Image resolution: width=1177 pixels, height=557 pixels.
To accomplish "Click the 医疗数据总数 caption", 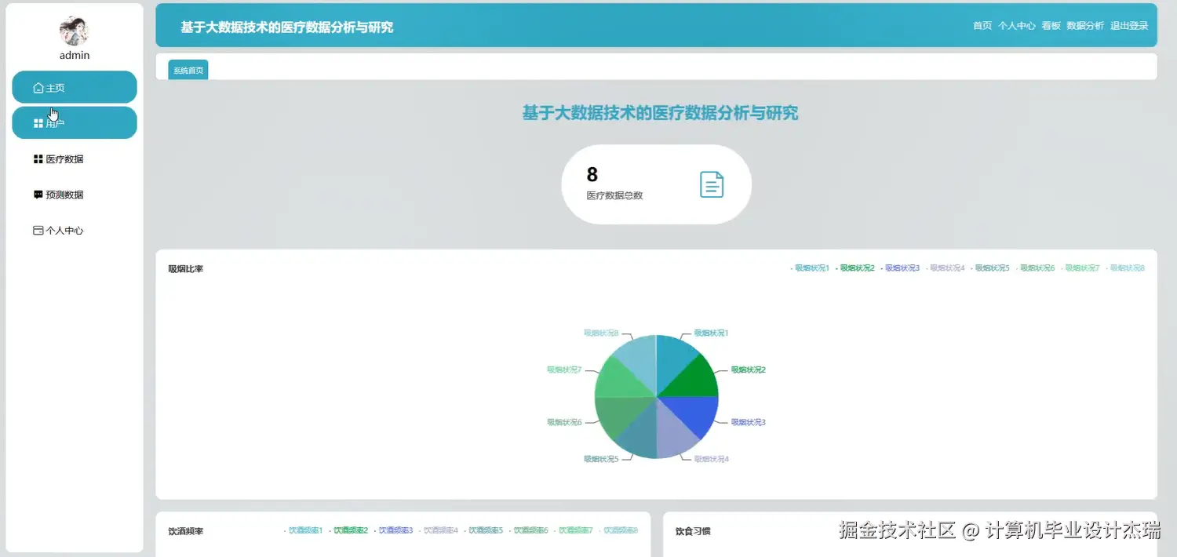I will point(614,195).
